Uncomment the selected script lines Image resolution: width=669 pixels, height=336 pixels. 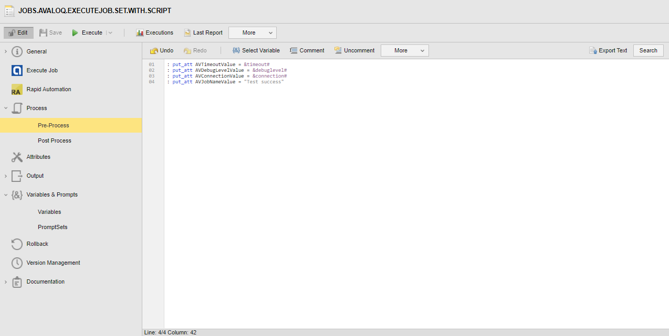tap(354, 50)
